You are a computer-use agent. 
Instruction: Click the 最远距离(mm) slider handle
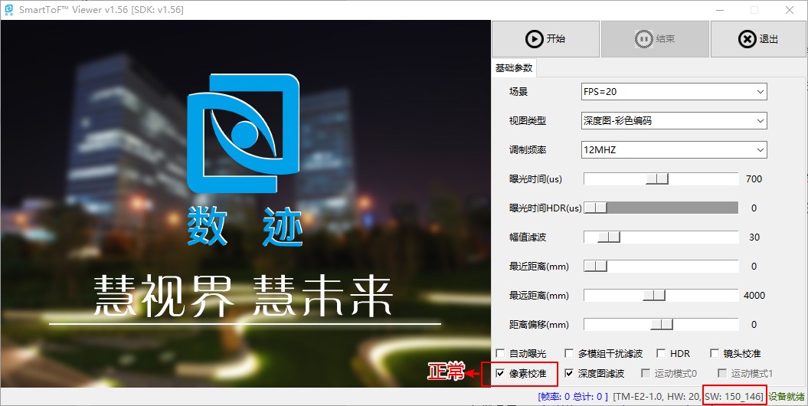654,295
